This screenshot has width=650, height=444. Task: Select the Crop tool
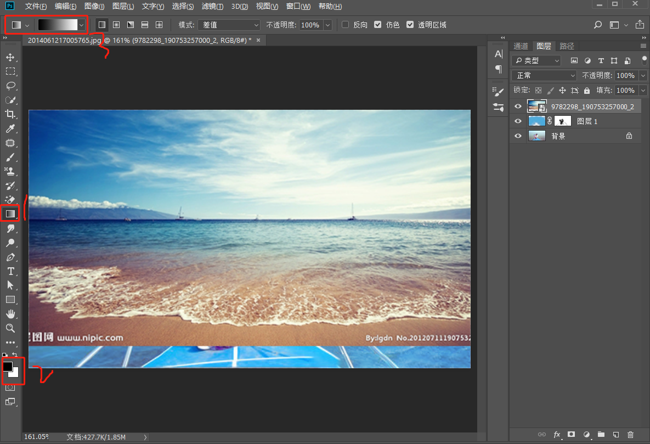pyautogui.click(x=10, y=114)
